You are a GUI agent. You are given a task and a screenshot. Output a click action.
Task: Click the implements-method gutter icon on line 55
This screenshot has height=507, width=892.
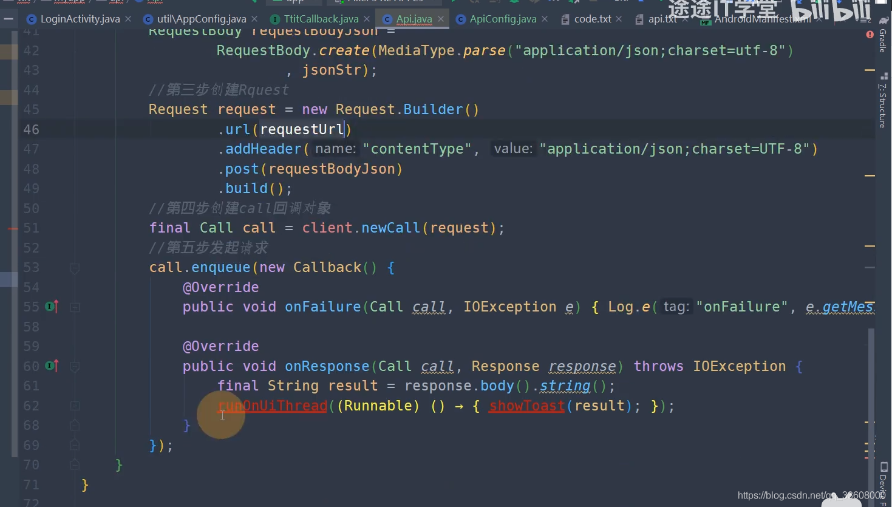click(x=52, y=307)
